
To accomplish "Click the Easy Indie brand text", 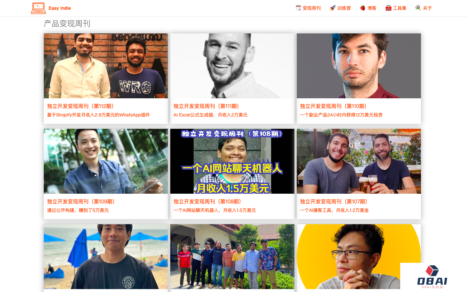I will point(60,8).
